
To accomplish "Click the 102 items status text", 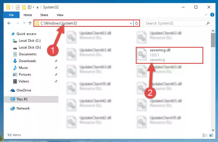I will 14,135.
